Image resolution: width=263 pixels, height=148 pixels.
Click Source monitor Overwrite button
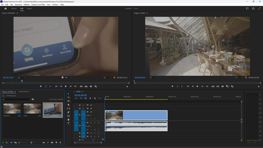(86, 86)
